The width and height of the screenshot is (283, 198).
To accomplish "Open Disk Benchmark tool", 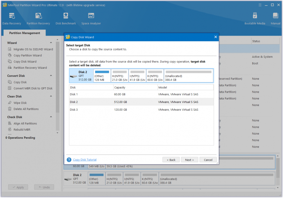I will click(x=66, y=19).
